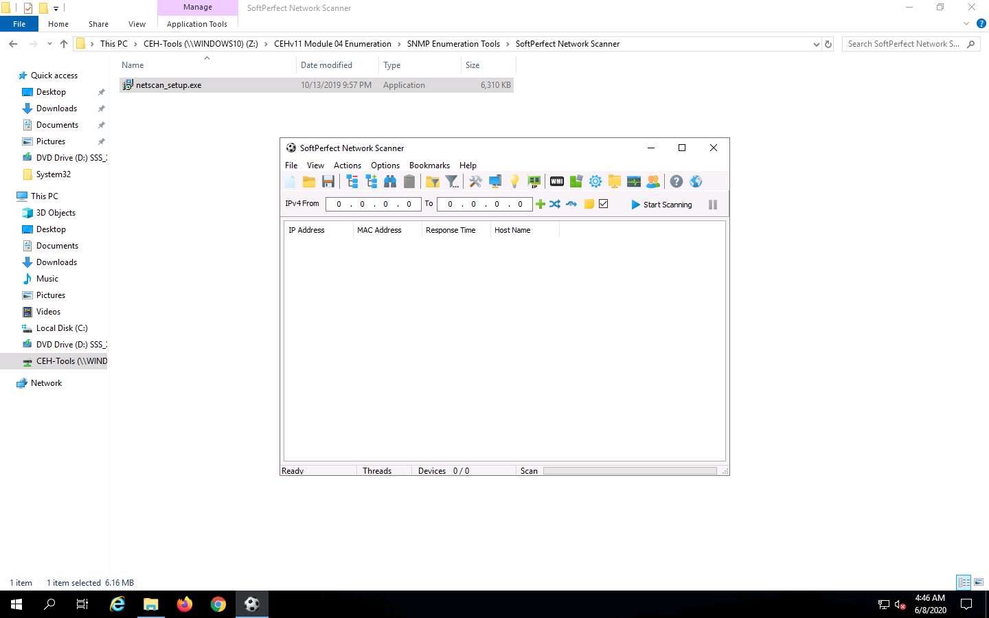The width and height of the screenshot is (989, 618).
Task: Click the user accounts people icon
Action: tap(653, 182)
